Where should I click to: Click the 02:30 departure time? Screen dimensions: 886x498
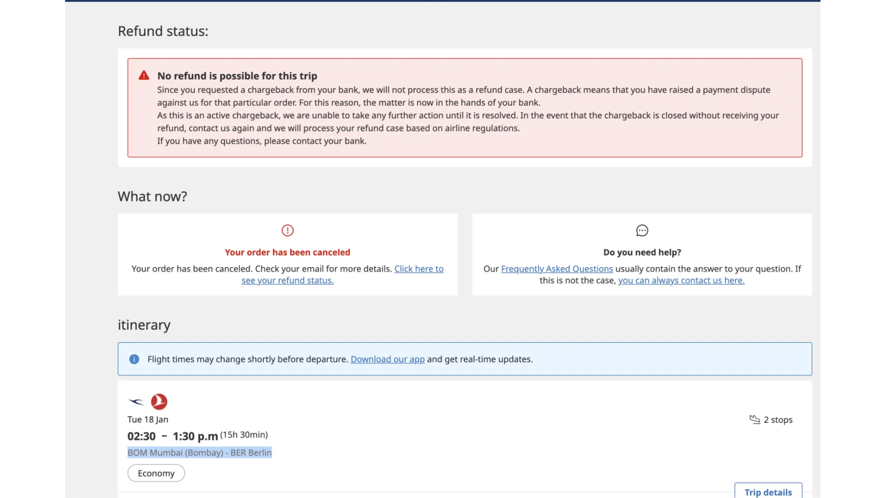pos(142,436)
